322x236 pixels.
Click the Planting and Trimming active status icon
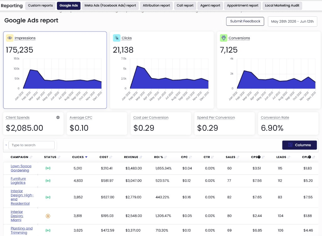[x=48, y=230]
